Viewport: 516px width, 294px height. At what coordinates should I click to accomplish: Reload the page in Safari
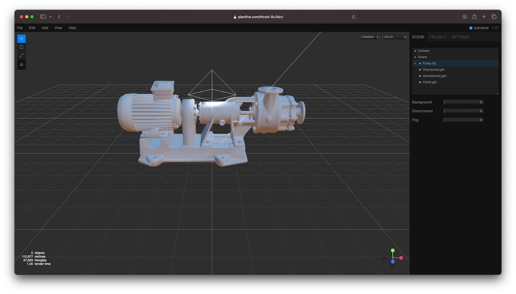coord(353,16)
